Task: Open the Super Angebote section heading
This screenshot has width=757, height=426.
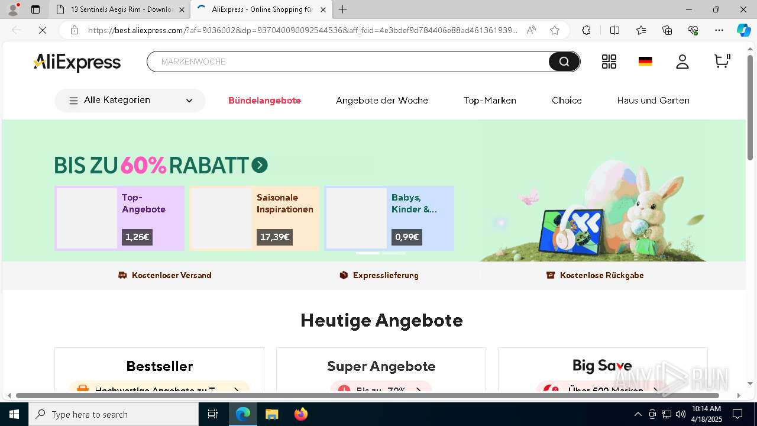Action: [381, 366]
